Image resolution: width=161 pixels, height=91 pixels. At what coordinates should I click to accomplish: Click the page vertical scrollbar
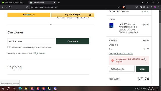pyautogui.click(x=160, y=46)
